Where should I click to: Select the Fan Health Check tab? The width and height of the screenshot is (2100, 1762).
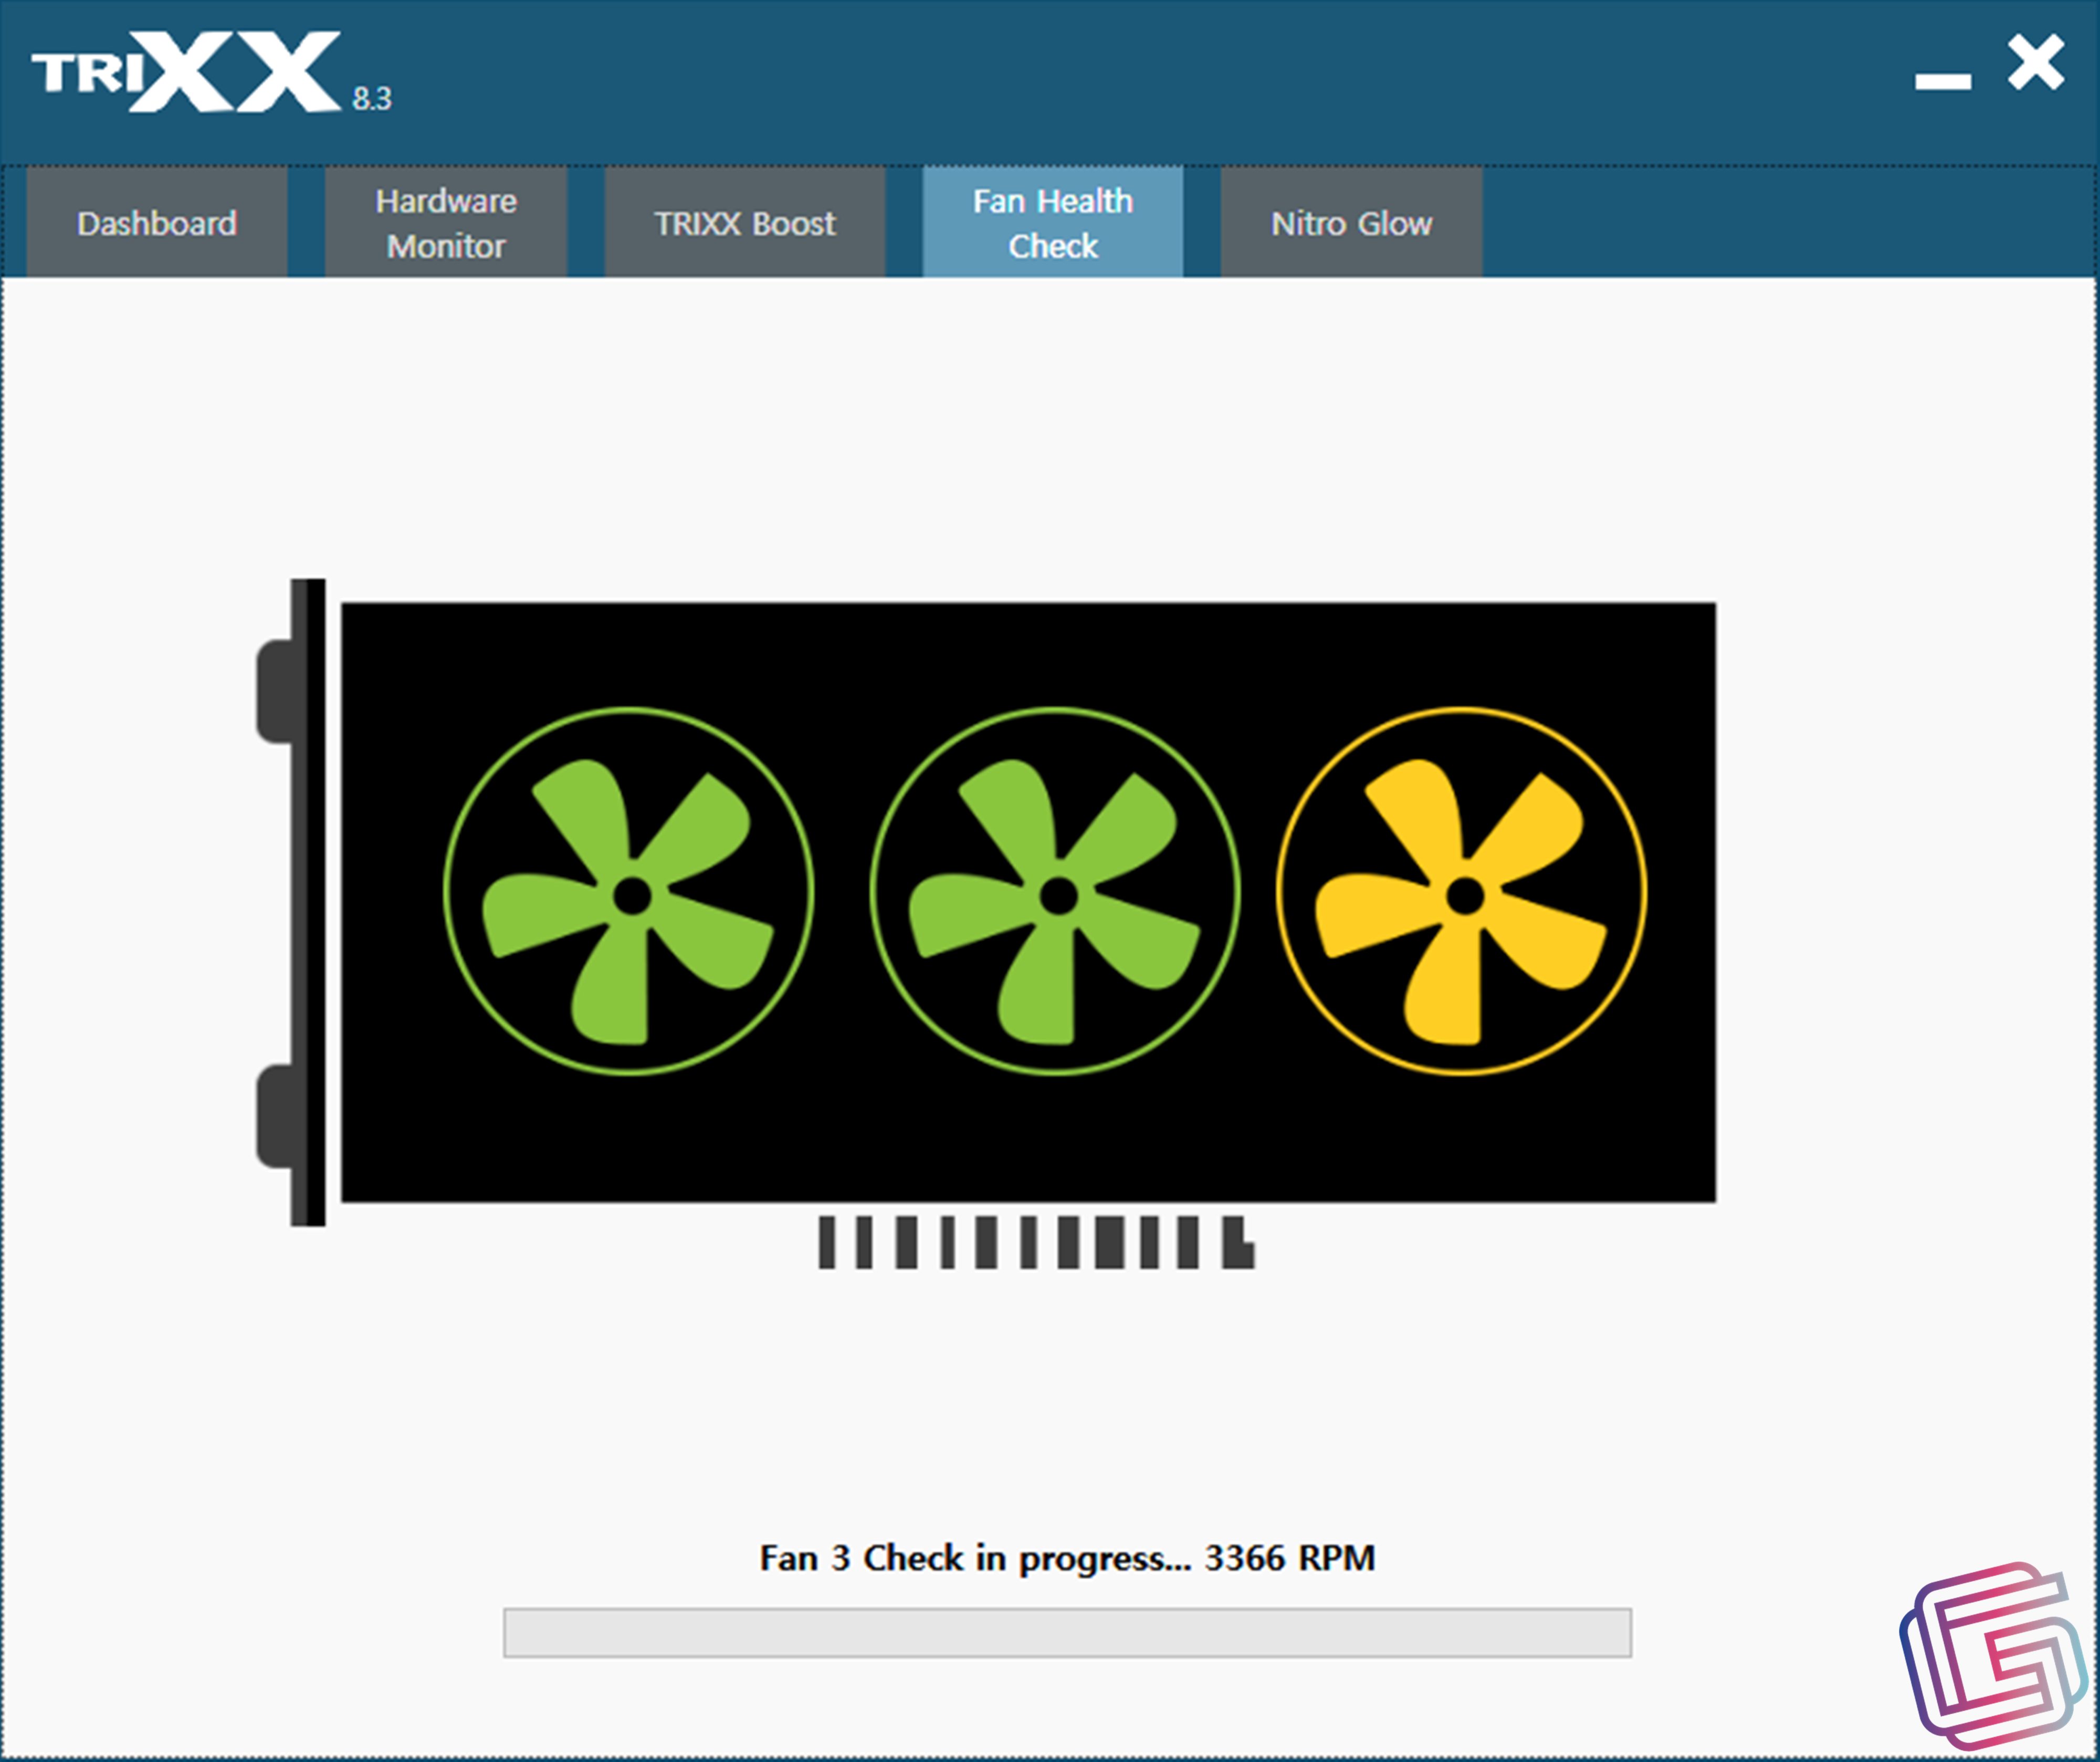pyautogui.click(x=1053, y=222)
